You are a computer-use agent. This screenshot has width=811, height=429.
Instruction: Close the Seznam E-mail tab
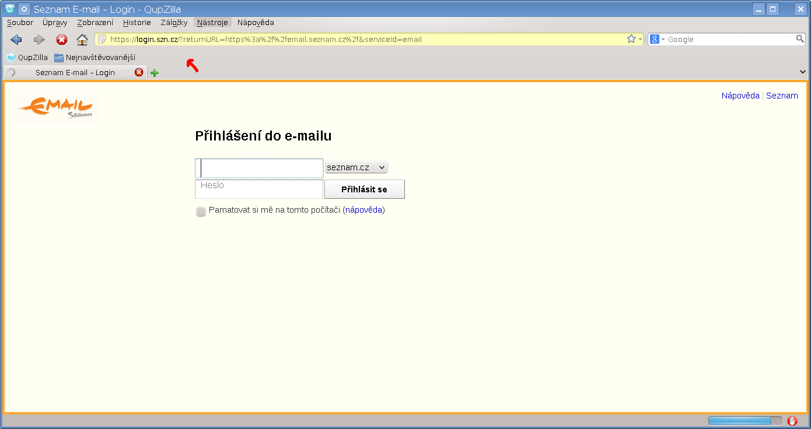139,72
